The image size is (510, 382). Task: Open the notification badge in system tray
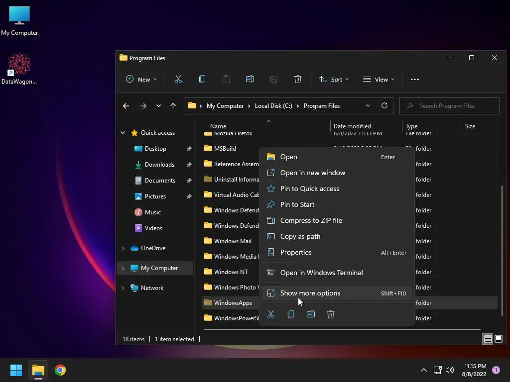pyautogui.click(x=496, y=370)
